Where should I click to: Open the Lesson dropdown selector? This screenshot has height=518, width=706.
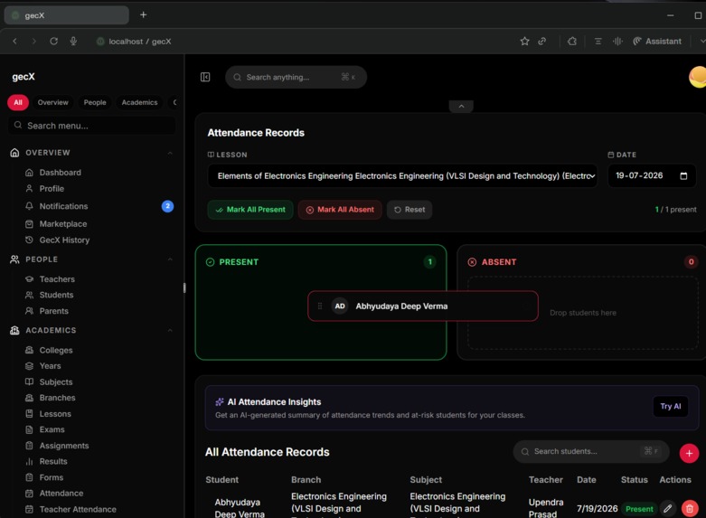pyautogui.click(x=402, y=175)
